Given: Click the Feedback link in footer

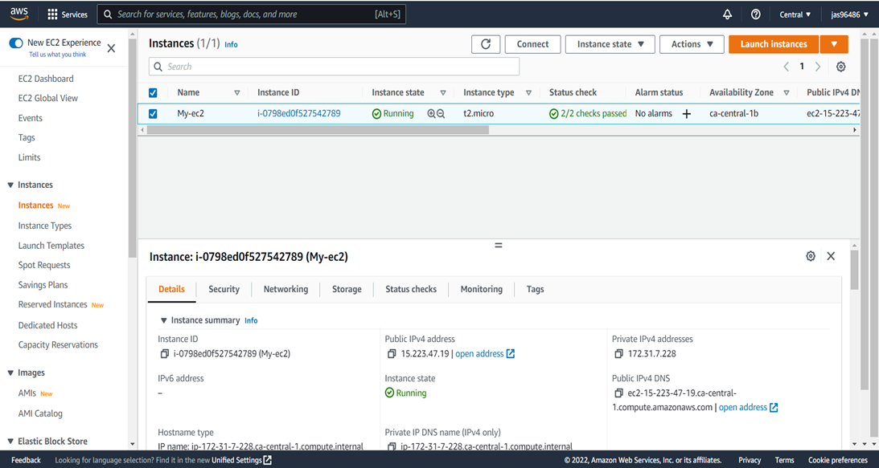Looking at the screenshot, I should [x=26, y=460].
